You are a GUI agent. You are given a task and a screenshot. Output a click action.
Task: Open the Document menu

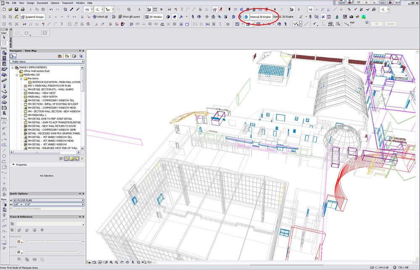tap(42, 3)
